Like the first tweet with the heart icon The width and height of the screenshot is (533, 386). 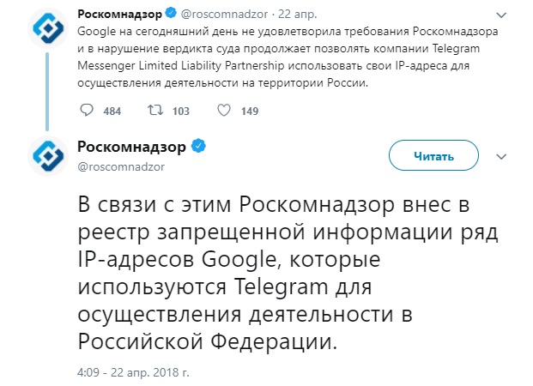(x=224, y=110)
